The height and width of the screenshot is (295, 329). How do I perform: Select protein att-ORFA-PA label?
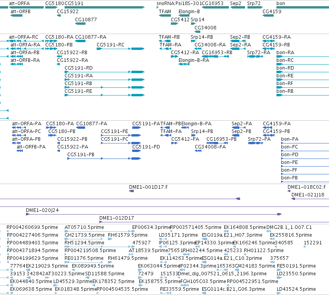[27, 124]
